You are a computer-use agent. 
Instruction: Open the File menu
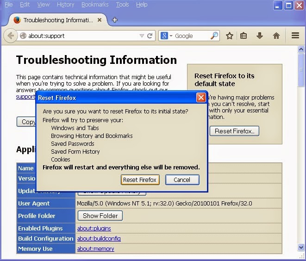pyautogui.click(x=8, y=5)
